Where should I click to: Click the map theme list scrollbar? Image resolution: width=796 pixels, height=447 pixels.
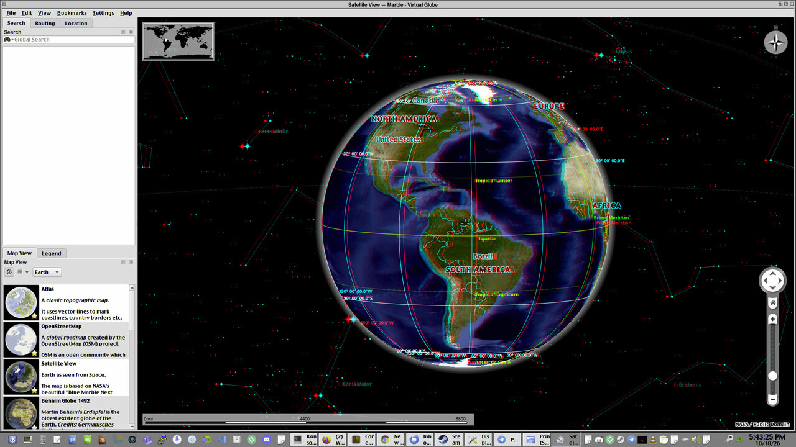click(x=132, y=356)
